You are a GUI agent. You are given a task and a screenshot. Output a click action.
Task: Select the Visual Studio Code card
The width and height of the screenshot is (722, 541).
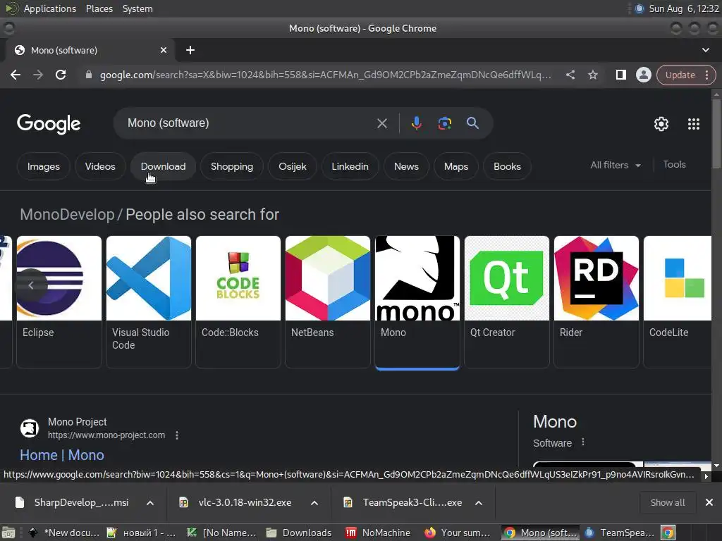(x=149, y=301)
